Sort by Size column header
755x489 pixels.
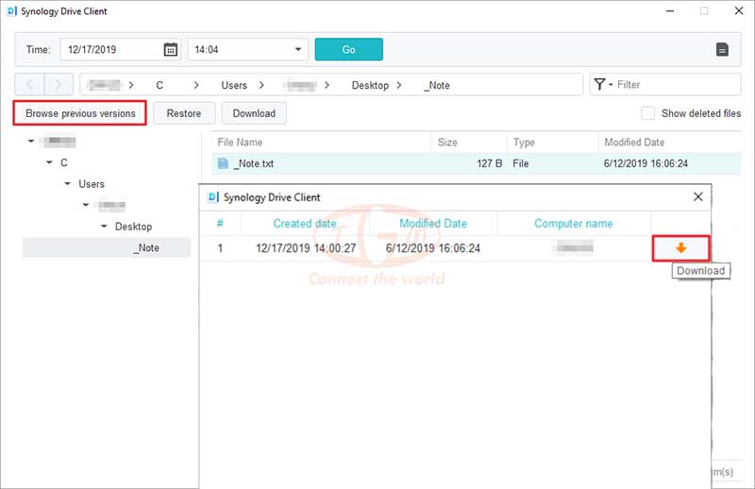(x=469, y=143)
